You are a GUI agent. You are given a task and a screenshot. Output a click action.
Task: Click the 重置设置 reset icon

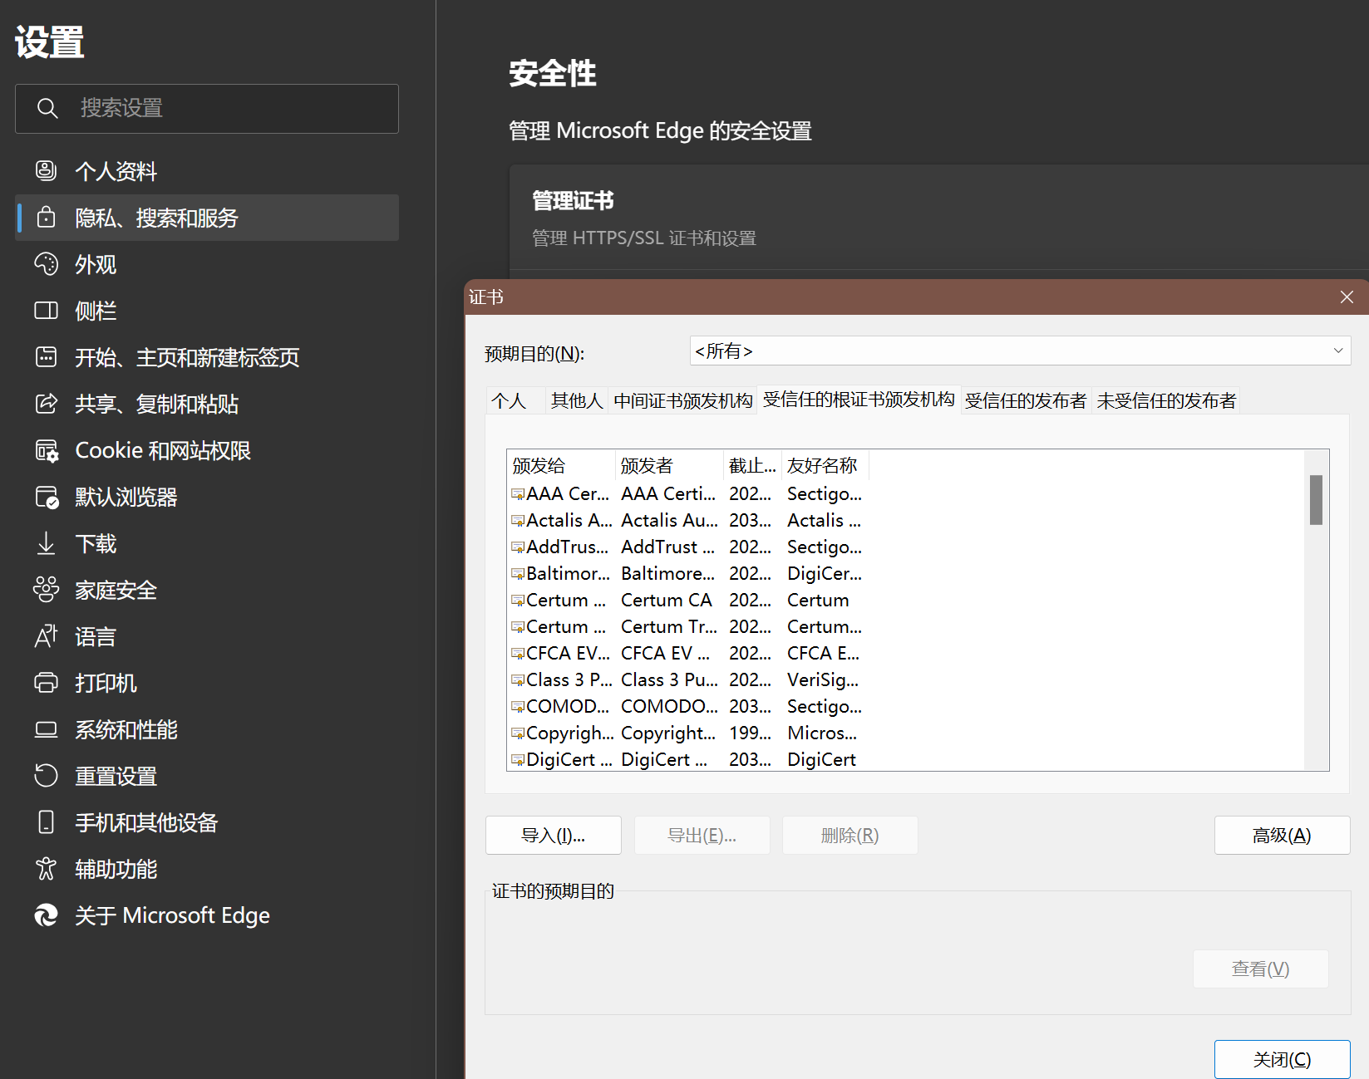46,776
